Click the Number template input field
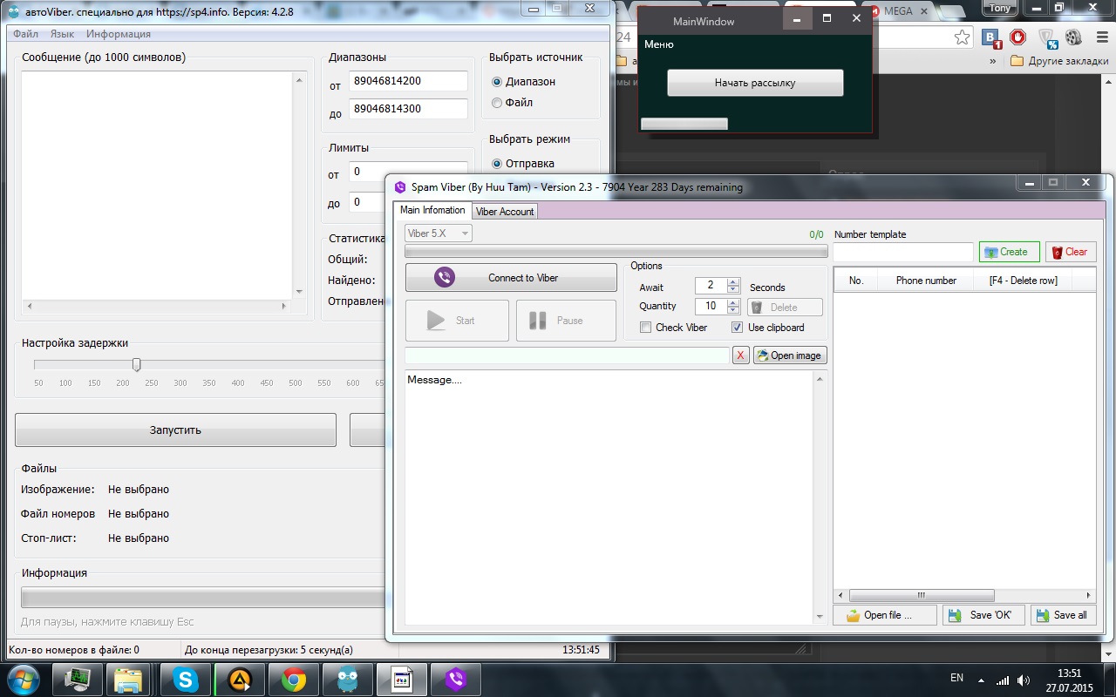Viewport: 1116px width, 697px height. [x=902, y=252]
